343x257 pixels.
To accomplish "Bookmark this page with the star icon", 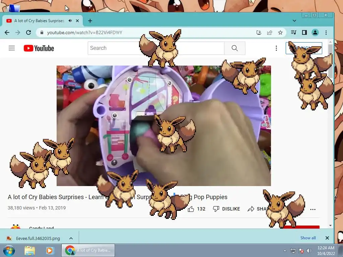I will point(280,32).
